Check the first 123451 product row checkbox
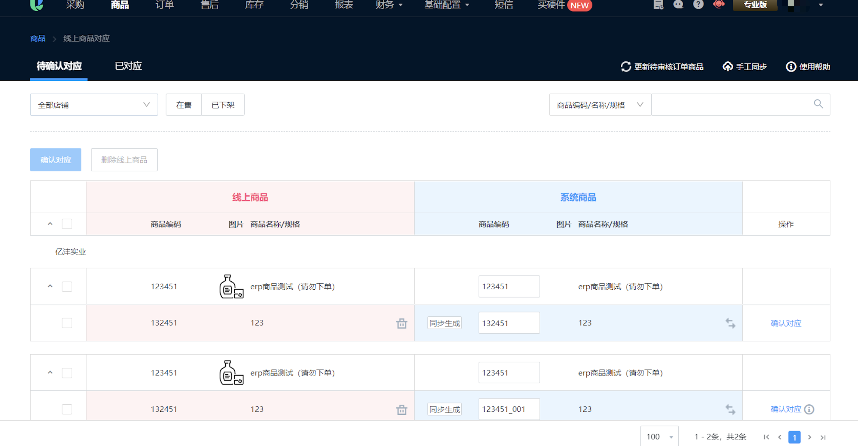Viewport: 858px width, 446px height. pyautogui.click(x=67, y=287)
